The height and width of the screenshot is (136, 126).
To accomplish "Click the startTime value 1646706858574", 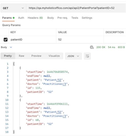I will [x=57, y=72].
